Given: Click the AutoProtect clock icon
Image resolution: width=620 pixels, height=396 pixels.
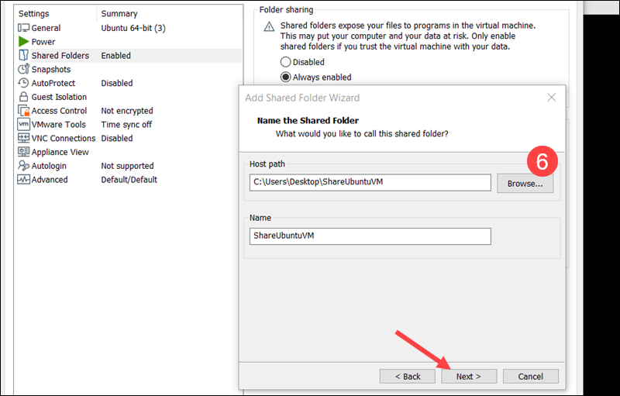Looking at the screenshot, I should [23, 83].
